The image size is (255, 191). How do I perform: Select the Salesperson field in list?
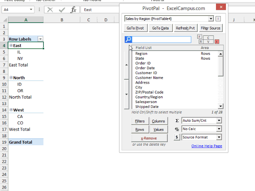tap(146, 102)
